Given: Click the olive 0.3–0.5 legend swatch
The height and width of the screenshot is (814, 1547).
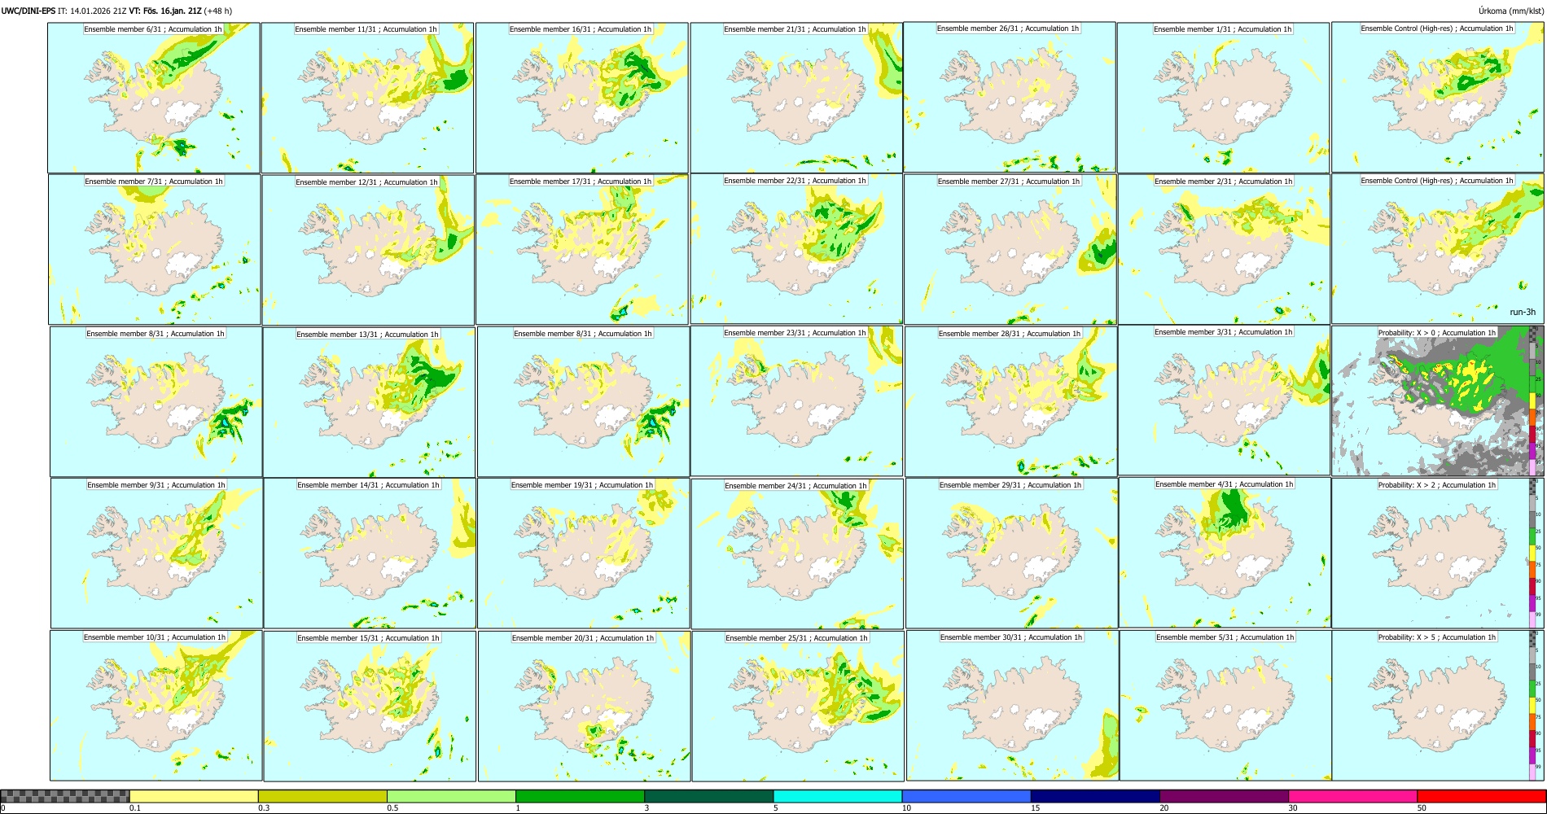Looking at the screenshot, I should (x=322, y=796).
